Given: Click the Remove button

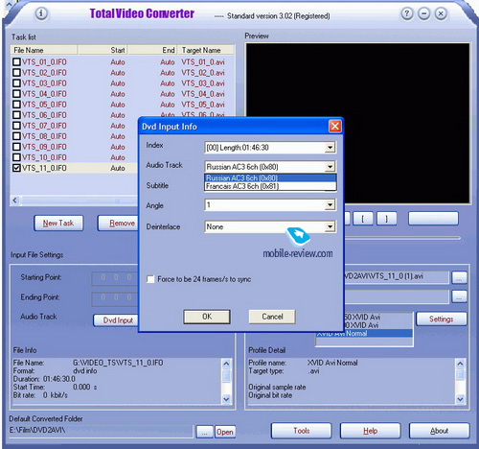Looking at the screenshot, I should (x=118, y=223).
